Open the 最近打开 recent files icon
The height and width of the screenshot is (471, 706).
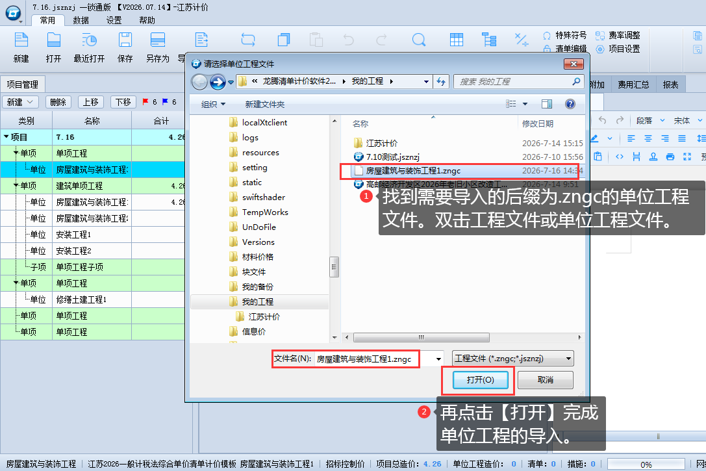click(x=89, y=40)
